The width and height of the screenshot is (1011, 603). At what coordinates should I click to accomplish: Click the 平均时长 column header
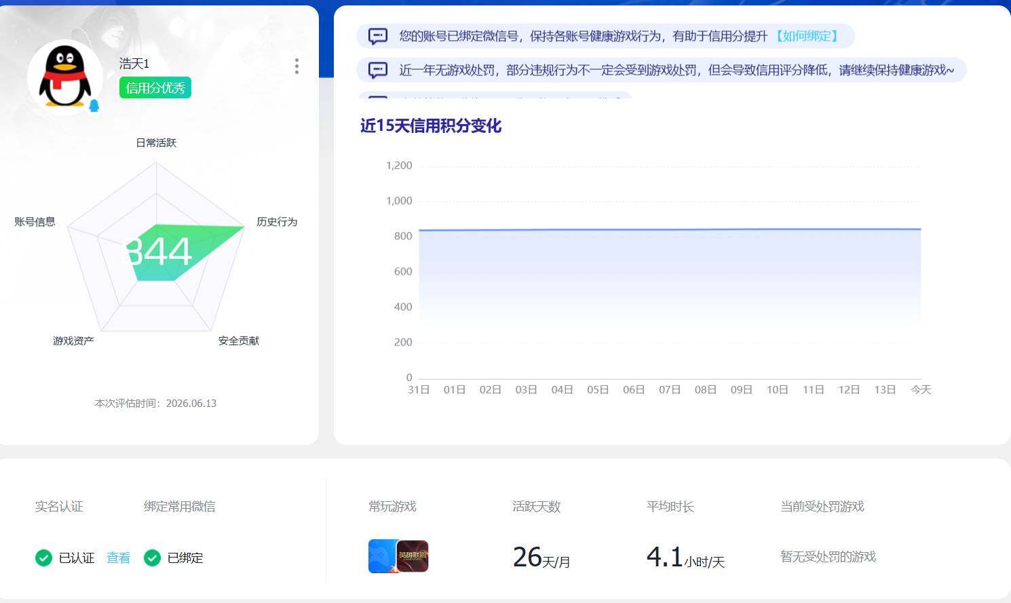click(x=670, y=507)
